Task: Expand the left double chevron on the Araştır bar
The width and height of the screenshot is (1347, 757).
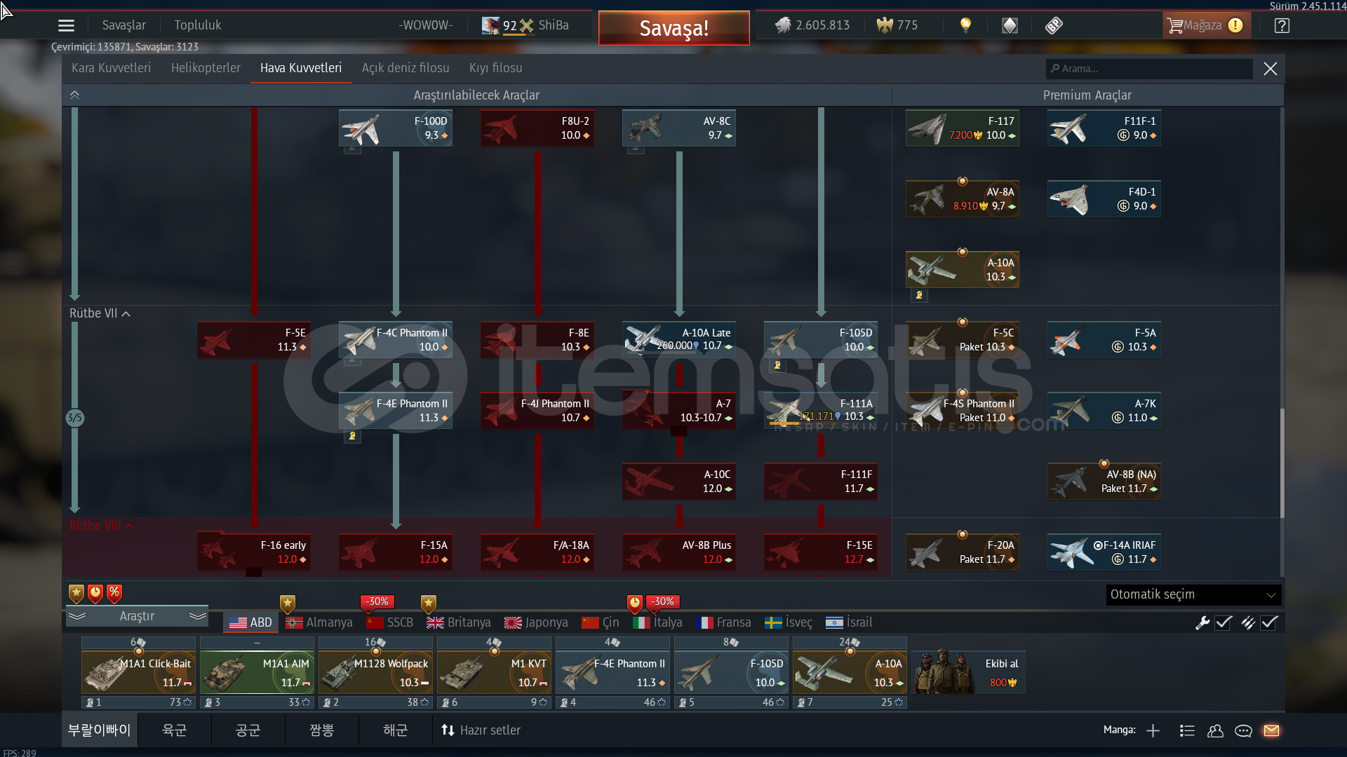Action: coord(77,616)
